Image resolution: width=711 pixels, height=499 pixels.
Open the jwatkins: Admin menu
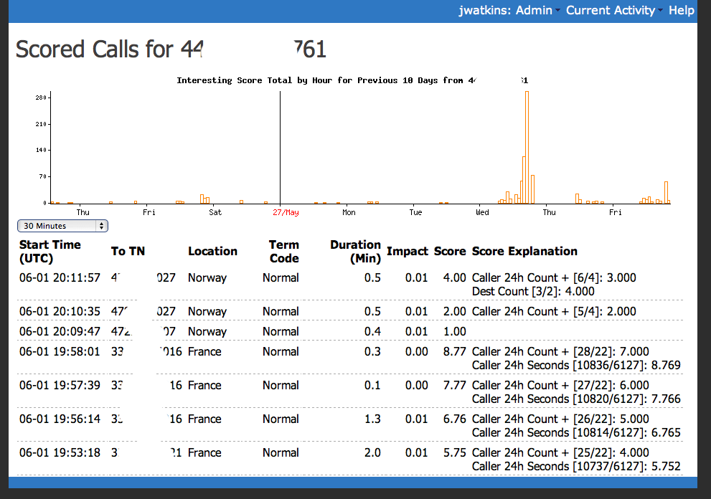(x=505, y=10)
